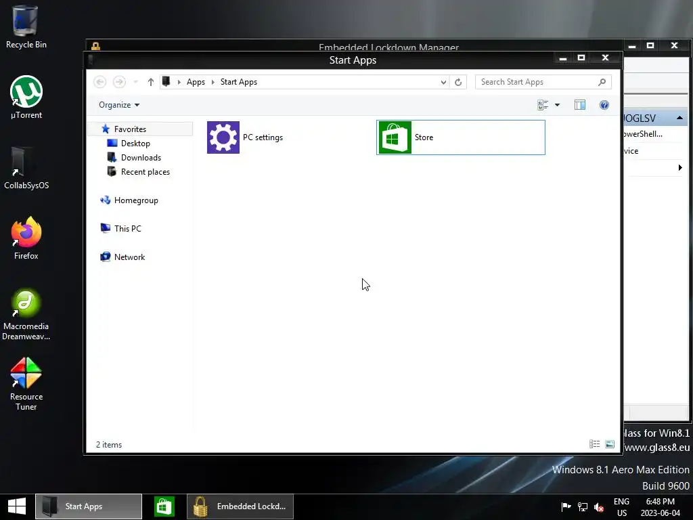The image size is (693, 520).
Task: Toggle the preview pane
Action: (580, 105)
